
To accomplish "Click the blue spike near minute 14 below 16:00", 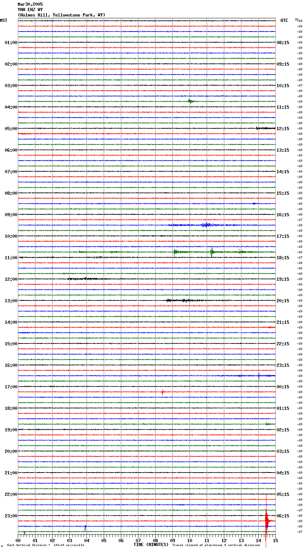I will [259, 376].
